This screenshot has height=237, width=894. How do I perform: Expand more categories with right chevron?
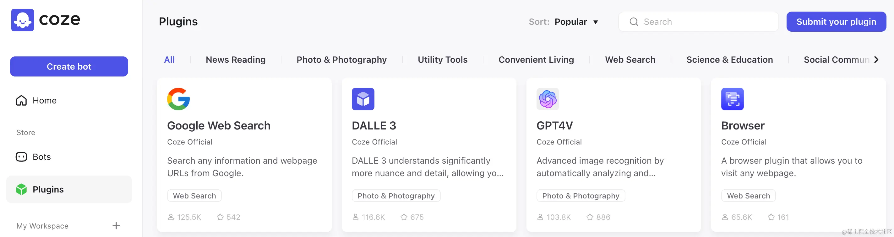[x=876, y=60]
